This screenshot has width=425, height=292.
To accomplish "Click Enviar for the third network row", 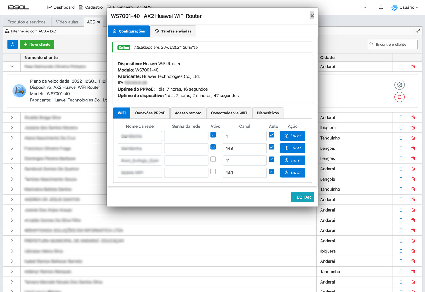I will [x=292, y=160].
